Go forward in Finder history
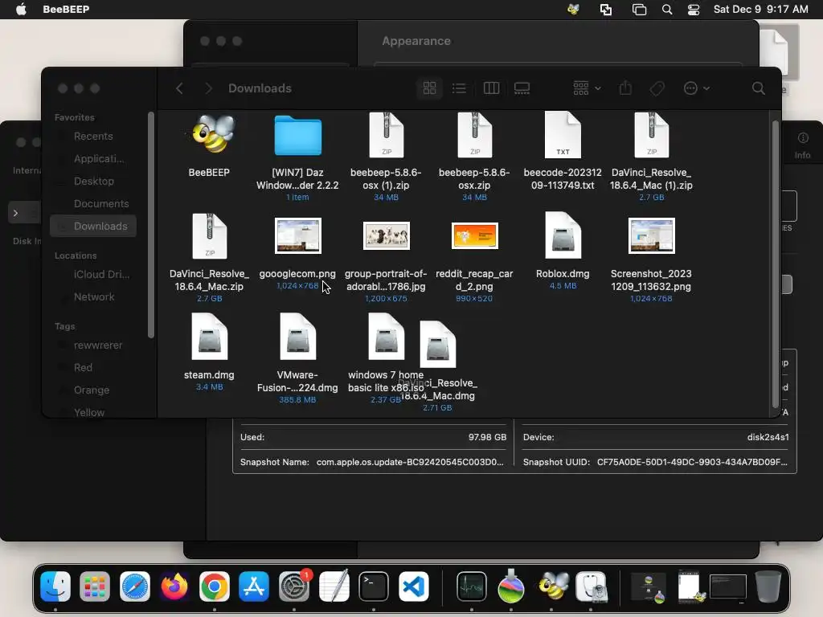This screenshot has height=617, width=823. (x=208, y=88)
